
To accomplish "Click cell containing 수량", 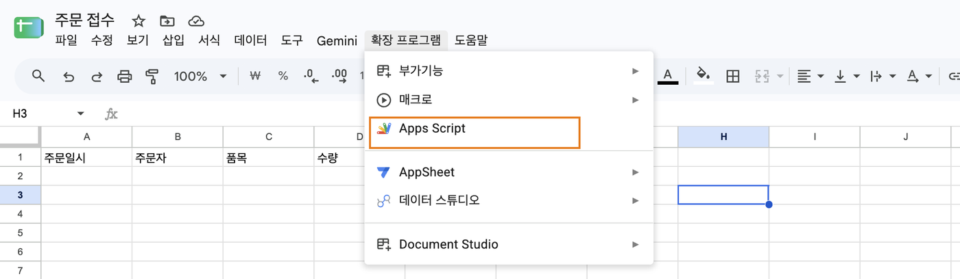I will (339, 157).
